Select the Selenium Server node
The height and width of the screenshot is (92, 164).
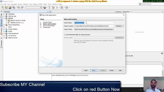[13, 38]
